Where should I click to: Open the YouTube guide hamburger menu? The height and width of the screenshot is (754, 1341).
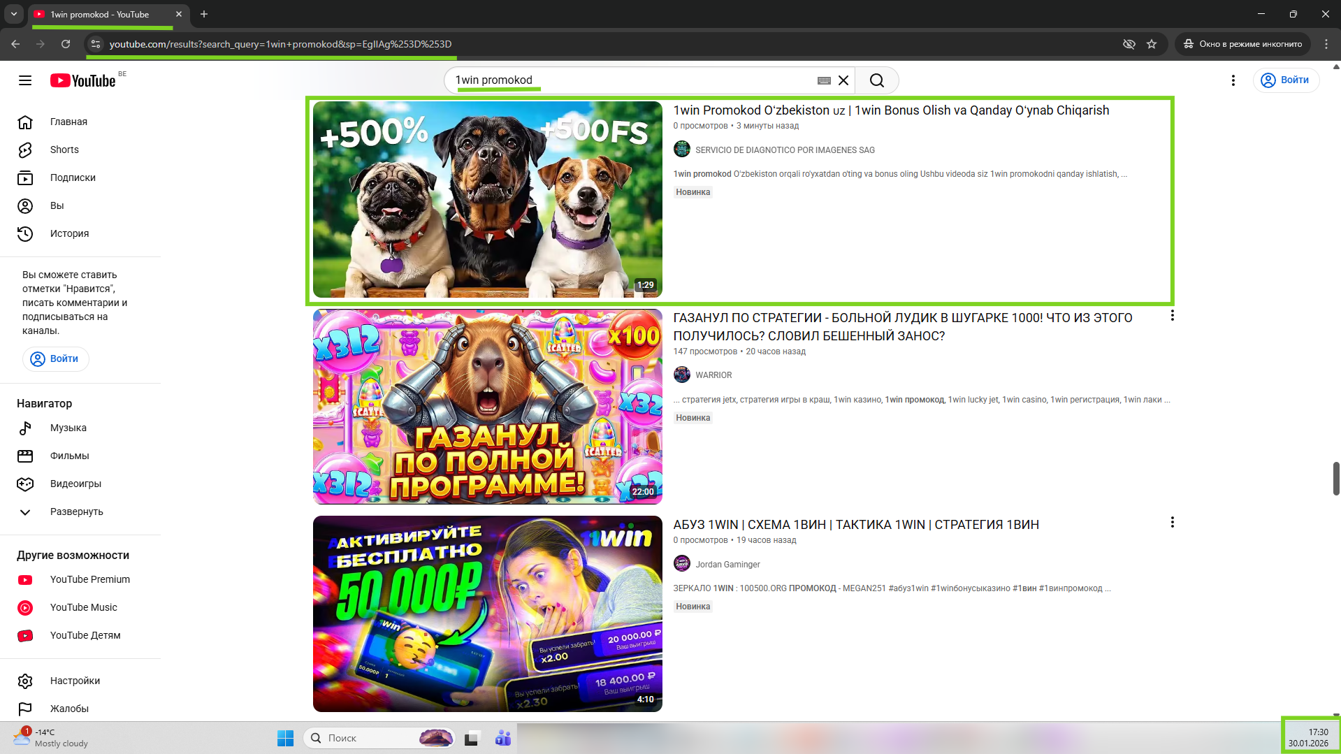click(25, 80)
